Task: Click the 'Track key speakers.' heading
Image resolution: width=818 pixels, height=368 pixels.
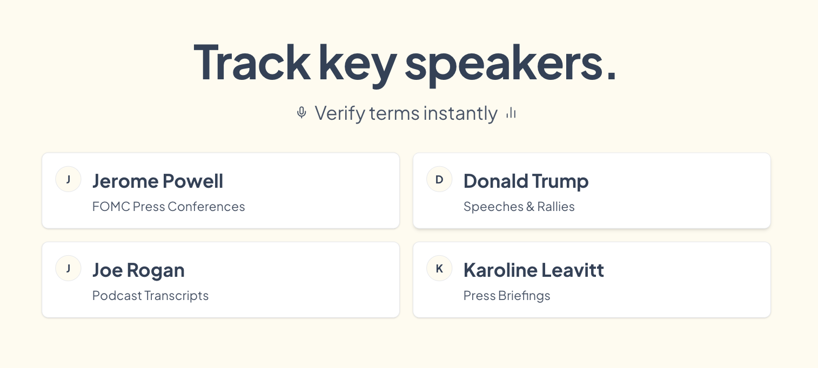Action: [x=406, y=63]
